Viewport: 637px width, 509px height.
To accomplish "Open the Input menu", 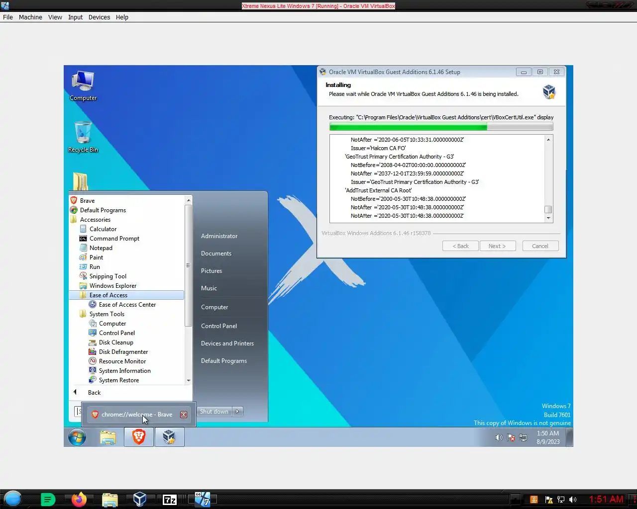I will click(76, 17).
